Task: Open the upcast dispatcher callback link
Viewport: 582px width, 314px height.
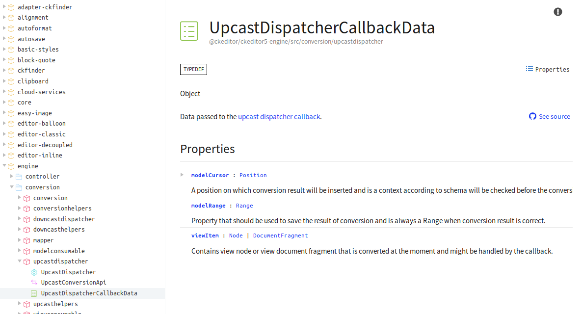Action: (279, 116)
